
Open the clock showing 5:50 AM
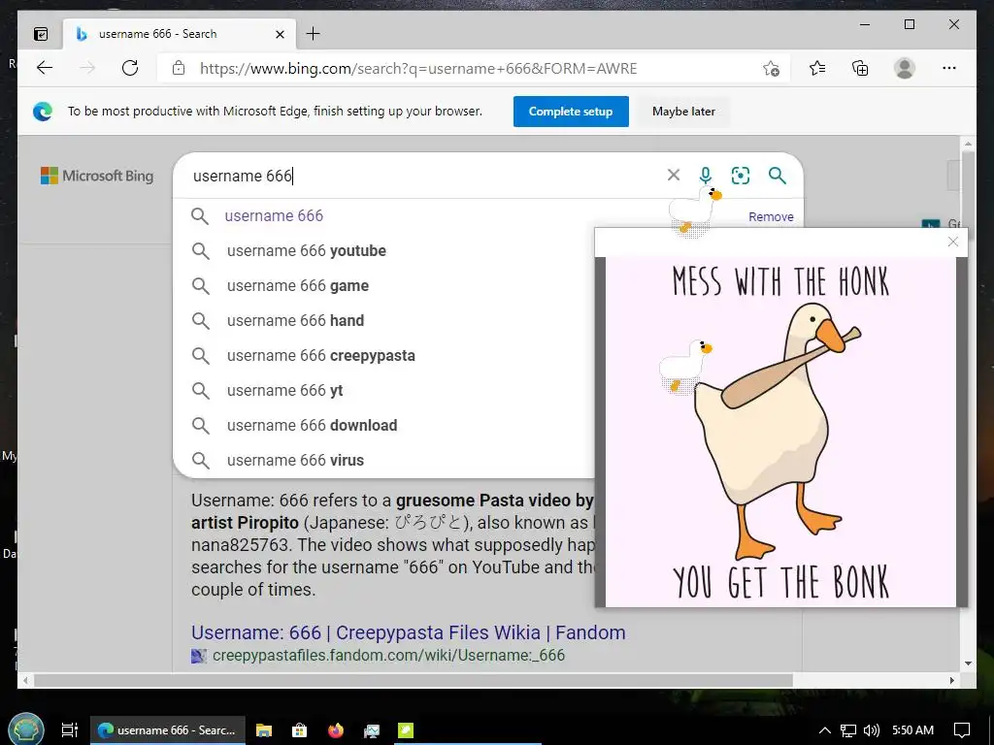[912, 729]
